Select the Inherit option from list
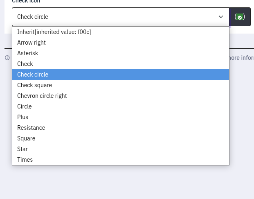 click(54, 32)
